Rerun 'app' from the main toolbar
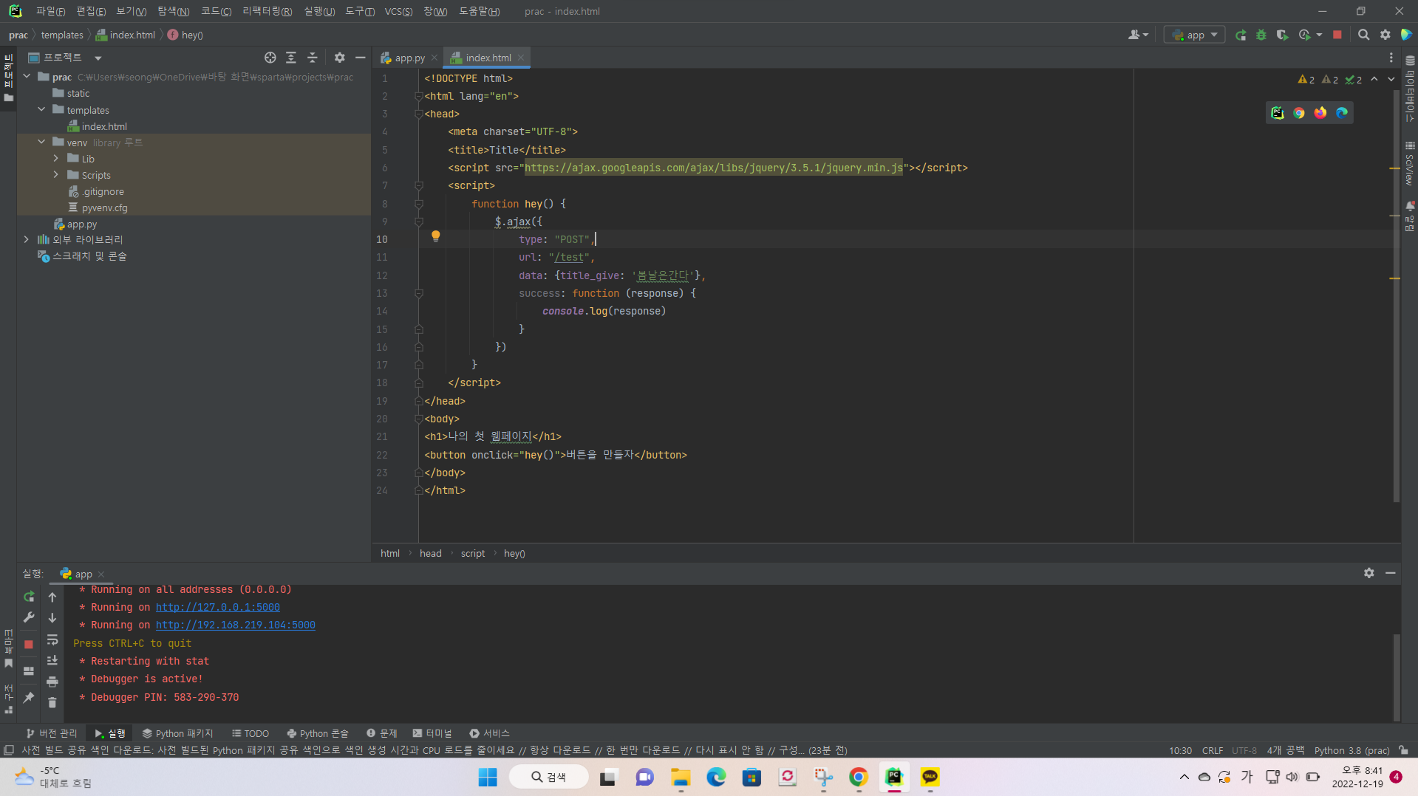Image resolution: width=1418 pixels, height=796 pixels. tap(1241, 35)
